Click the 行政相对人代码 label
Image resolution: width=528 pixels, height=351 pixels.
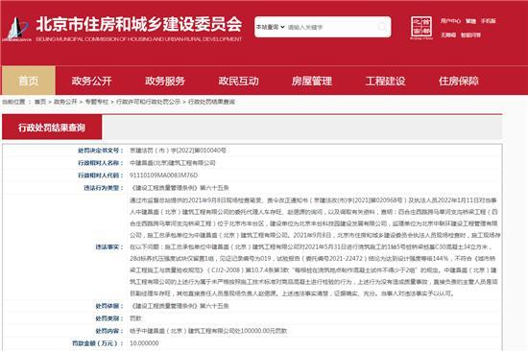coord(100,175)
